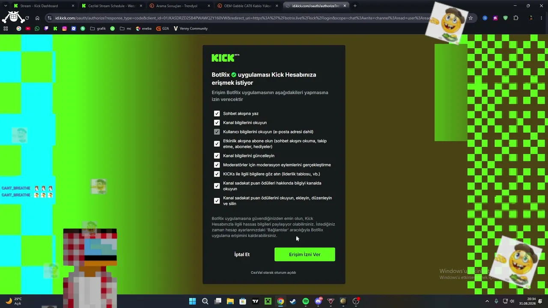Viewport: 548px width, 308px height.
Task: Open the apps grid in bookmarks bar
Action: coord(6,29)
